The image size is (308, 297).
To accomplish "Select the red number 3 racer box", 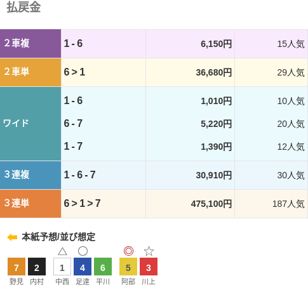I will point(149,267).
